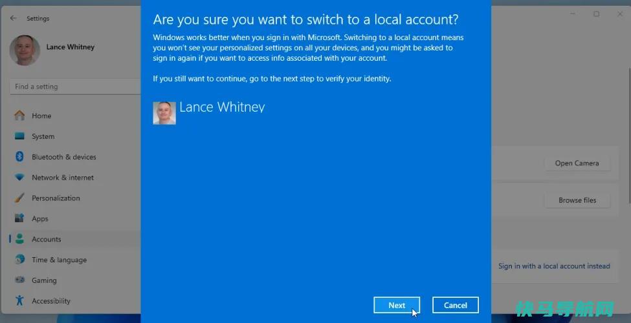Click the profile photo in the blue dialog
This screenshot has width=631, height=323.
click(x=164, y=113)
